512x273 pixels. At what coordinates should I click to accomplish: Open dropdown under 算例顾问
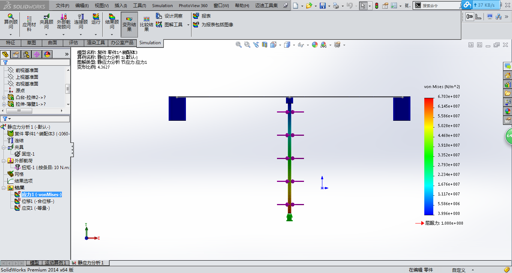(x=11, y=34)
